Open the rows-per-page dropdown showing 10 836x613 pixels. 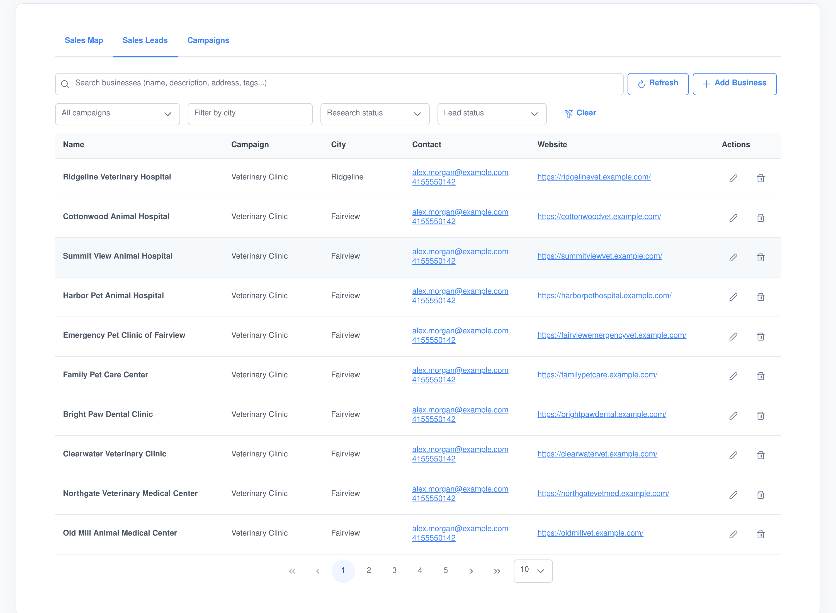point(533,571)
